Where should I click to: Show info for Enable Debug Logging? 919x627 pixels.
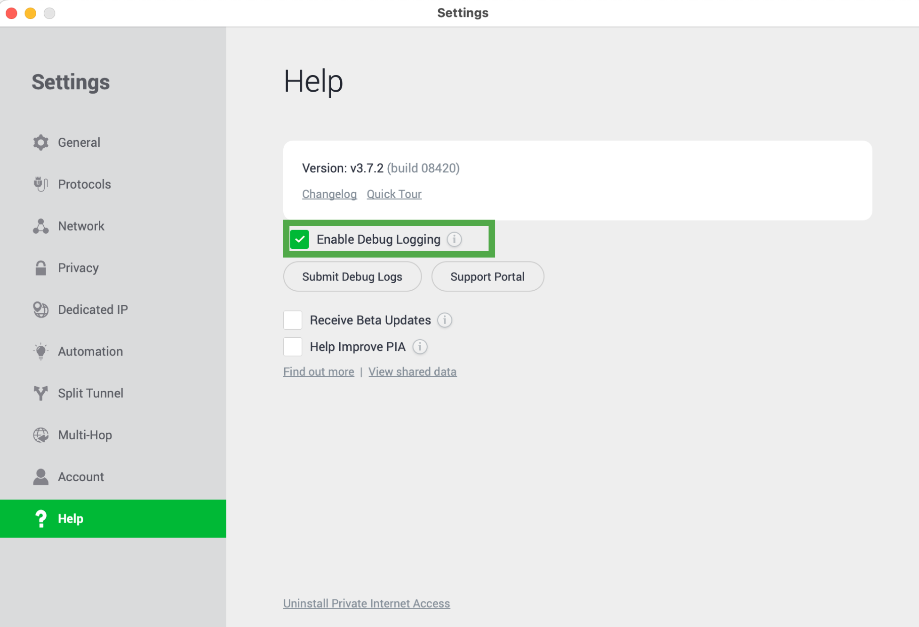pos(455,239)
